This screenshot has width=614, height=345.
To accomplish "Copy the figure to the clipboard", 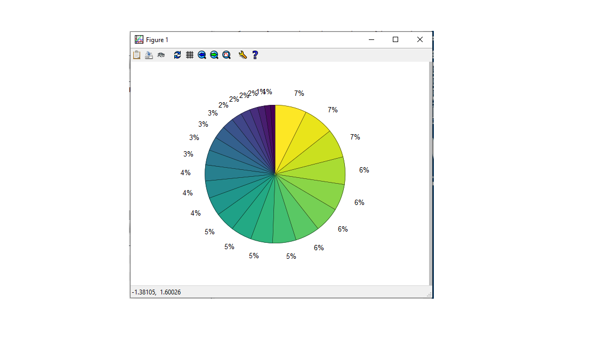I will (x=137, y=55).
